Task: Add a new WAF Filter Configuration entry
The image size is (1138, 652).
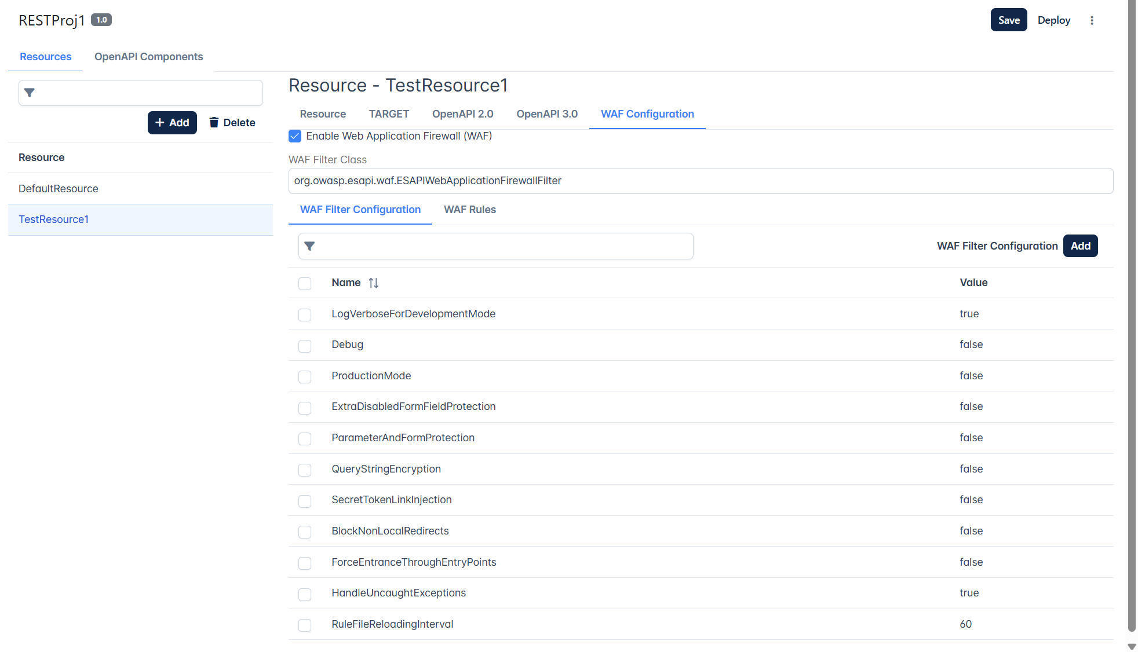Action: point(1081,246)
